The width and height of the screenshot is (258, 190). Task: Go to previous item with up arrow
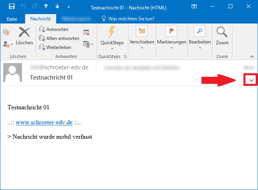(45, 7)
